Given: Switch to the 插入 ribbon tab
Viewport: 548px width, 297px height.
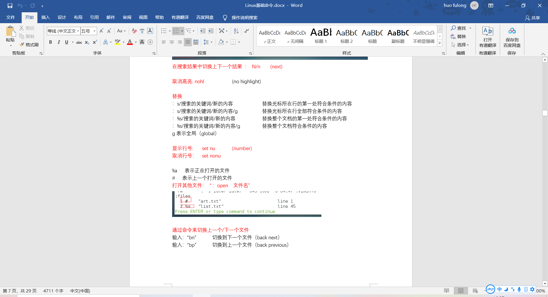Looking at the screenshot, I should pos(45,17).
